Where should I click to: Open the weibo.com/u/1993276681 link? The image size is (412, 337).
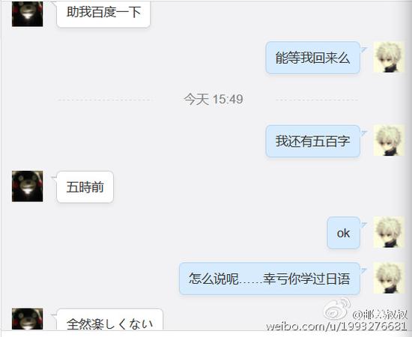[x=336, y=327]
